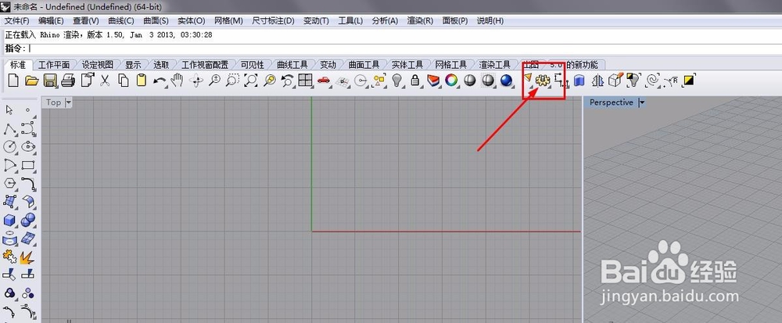Image resolution: width=782 pixels, height=323 pixels.
Task: Open the 编辑(E) menu
Action: (51, 20)
